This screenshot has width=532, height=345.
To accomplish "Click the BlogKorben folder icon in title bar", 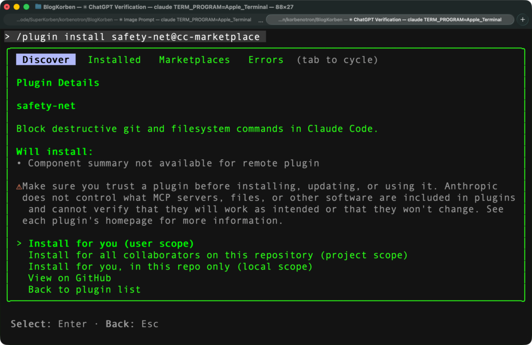I will coord(38,7).
